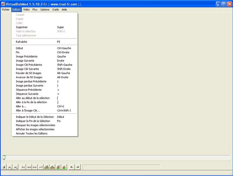
Task: Click the frame position readout field
Action: [x=122, y=167]
